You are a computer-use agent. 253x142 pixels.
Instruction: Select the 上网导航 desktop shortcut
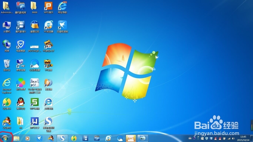click(48, 104)
